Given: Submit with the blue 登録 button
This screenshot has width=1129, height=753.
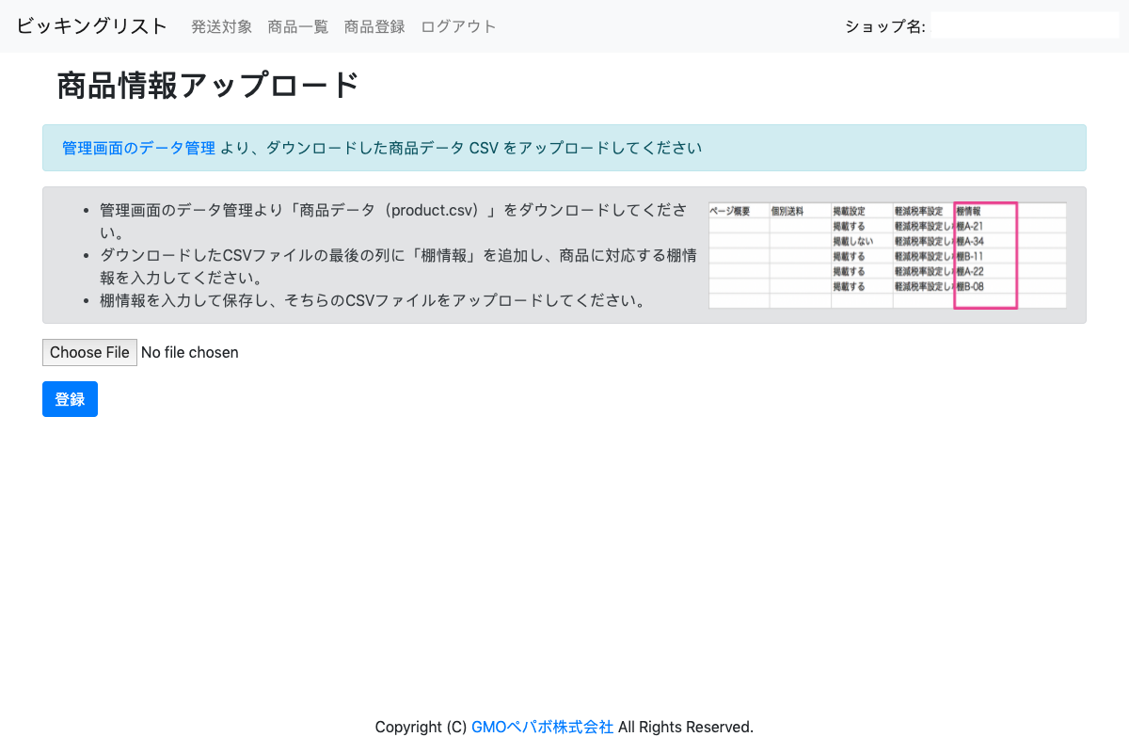Looking at the screenshot, I should tap(70, 399).
